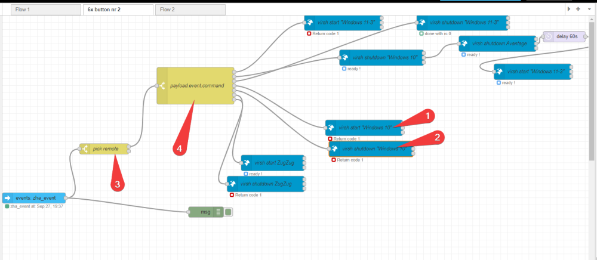The image size is (597, 260).
Task: Select virsh shutdown "Windows 11-3" node
Action: coord(463,23)
